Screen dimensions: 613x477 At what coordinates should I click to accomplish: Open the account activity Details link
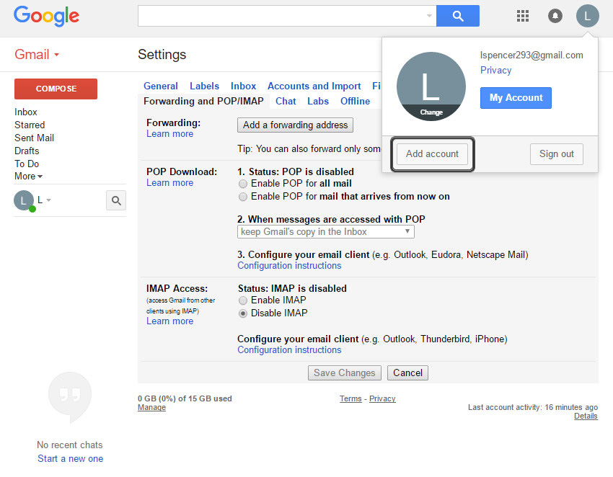[x=586, y=416]
